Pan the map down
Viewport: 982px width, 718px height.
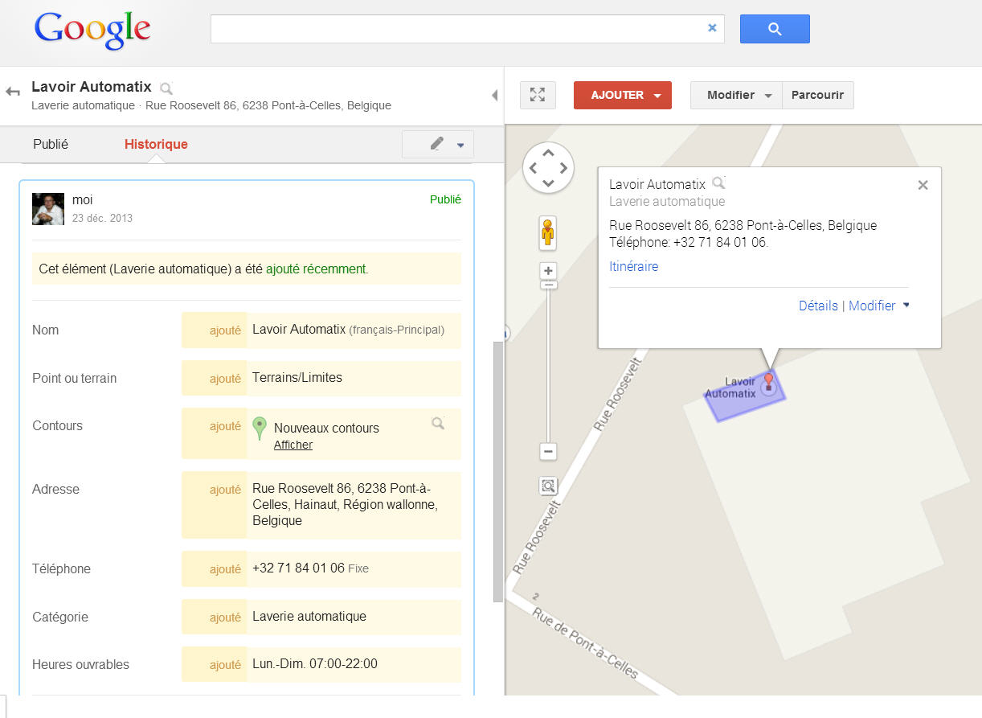click(548, 183)
